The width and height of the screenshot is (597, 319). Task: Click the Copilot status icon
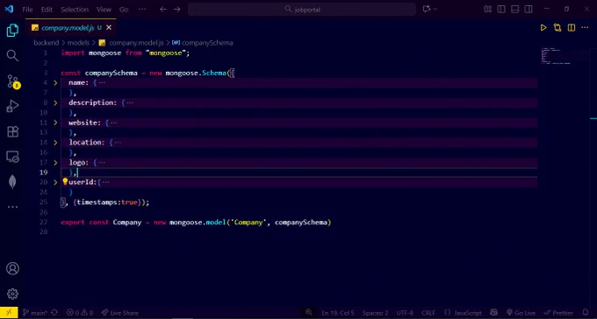point(494,313)
